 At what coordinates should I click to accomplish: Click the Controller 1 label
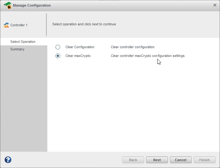pos(19,25)
